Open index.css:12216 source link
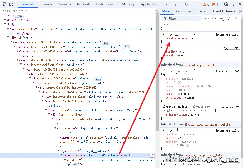This screenshot has width=243, height=168. coord(228,131)
